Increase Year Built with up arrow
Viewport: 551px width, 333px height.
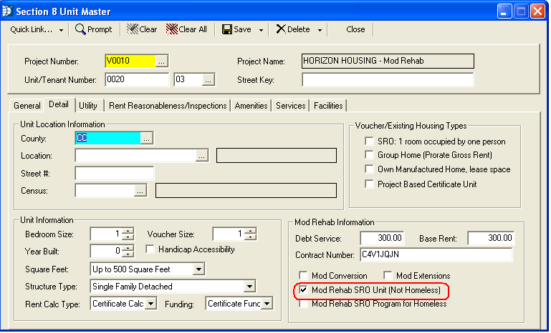pos(128,248)
